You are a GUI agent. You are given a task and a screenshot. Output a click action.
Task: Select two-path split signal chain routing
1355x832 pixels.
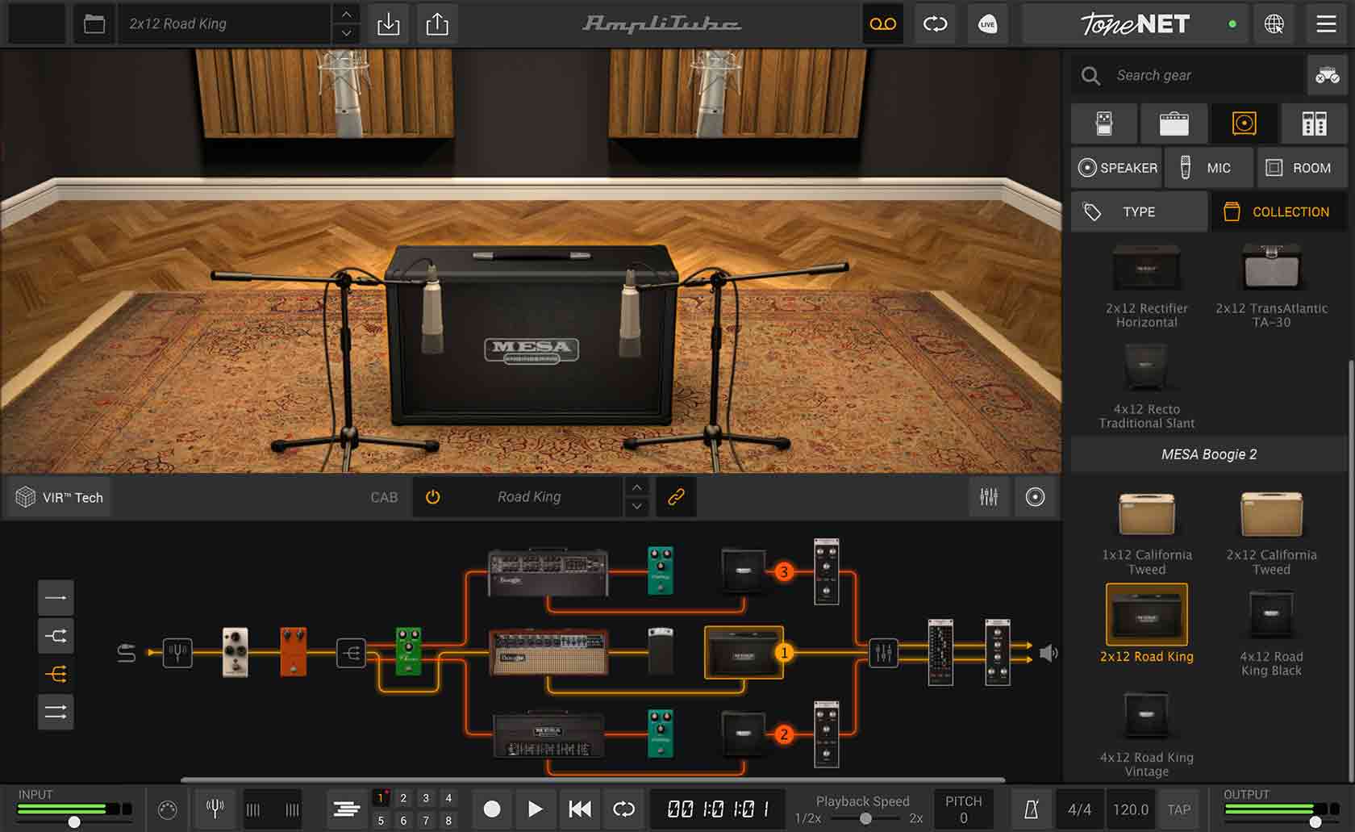[56, 636]
